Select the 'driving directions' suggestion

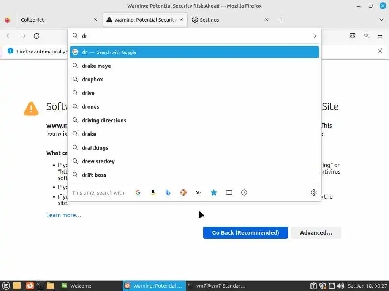click(x=194, y=120)
